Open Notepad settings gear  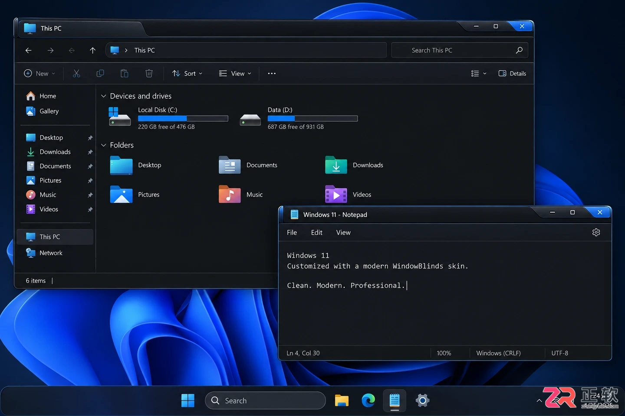(596, 233)
